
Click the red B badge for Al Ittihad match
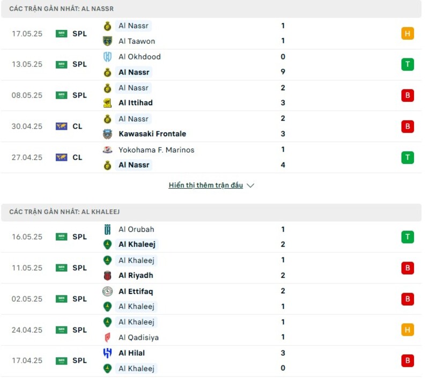pos(408,95)
